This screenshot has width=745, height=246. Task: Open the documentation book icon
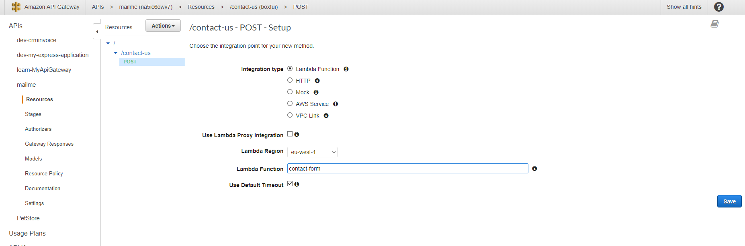pyautogui.click(x=714, y=24)
